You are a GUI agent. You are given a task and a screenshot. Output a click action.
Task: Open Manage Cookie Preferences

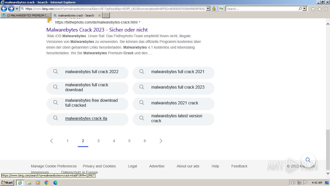[54, 166]
